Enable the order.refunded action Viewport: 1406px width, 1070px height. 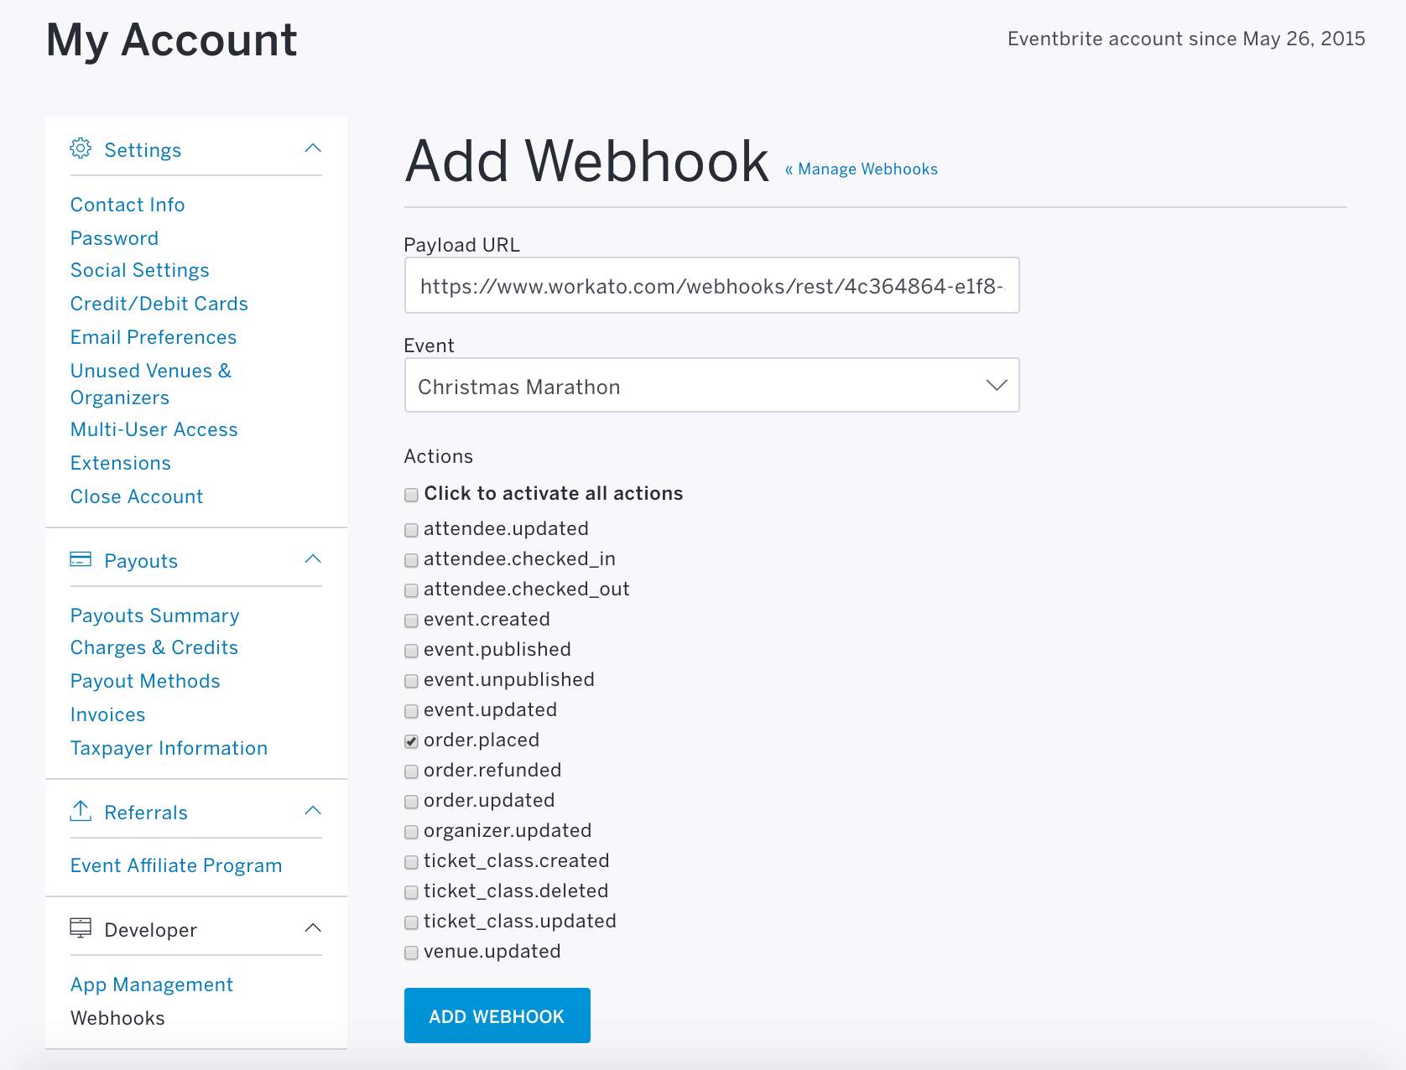click(411, 771)
